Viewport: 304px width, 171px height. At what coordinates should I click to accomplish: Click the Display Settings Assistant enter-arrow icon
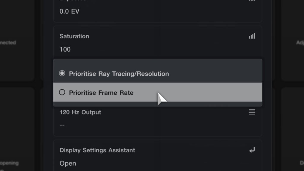252,150
